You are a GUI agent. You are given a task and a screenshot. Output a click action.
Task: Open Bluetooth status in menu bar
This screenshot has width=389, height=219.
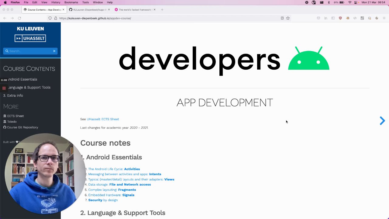(x=329, y=2)
